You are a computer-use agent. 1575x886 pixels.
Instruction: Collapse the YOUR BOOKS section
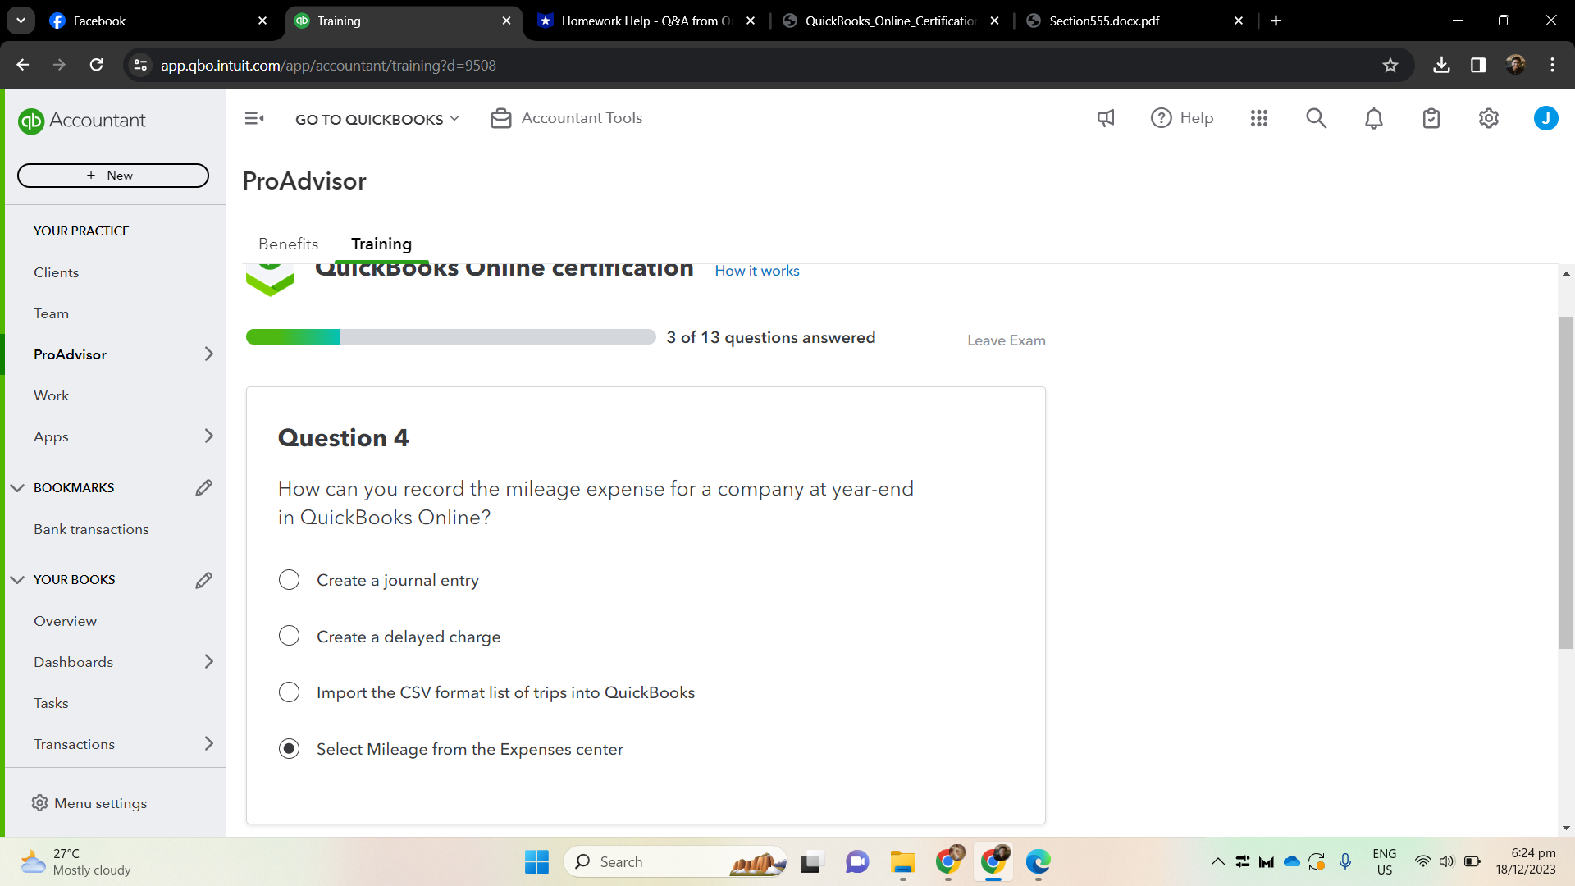[x=17, y=579]
